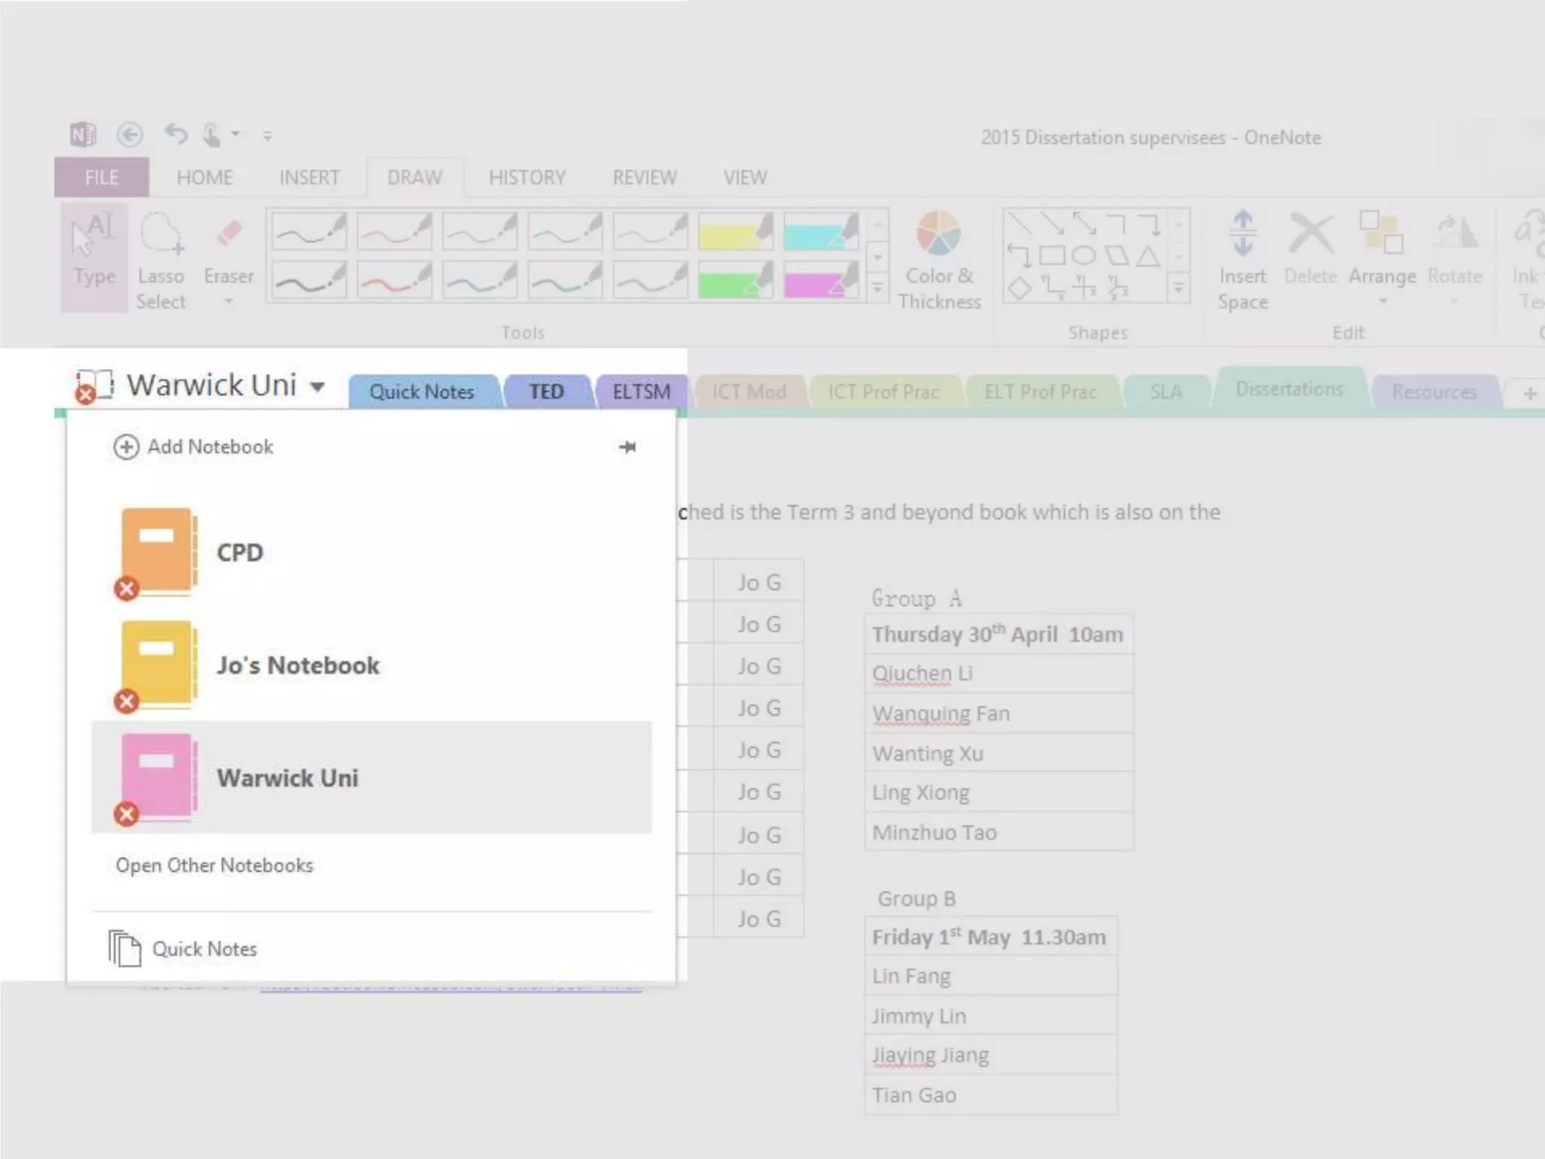Click Open Other Notebooks
Image resolution: width=1545 pixels, height=1159 pixels.
pyautogui.click(x=214, y=865)
